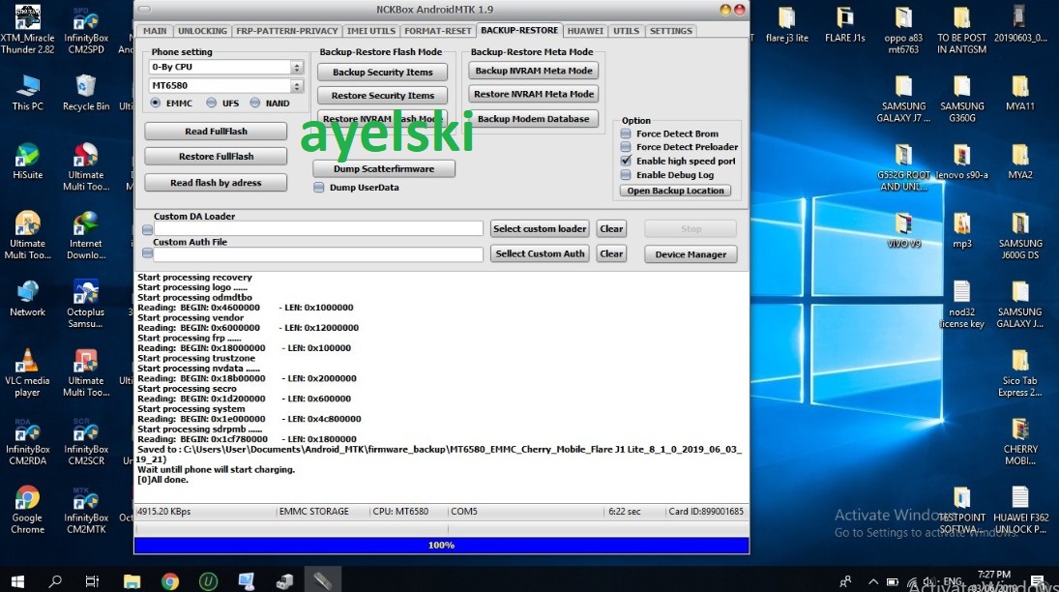The height and width of the screenshot is (592, 1059).
Task: Click Backup Security Items button
Action: 382,73
